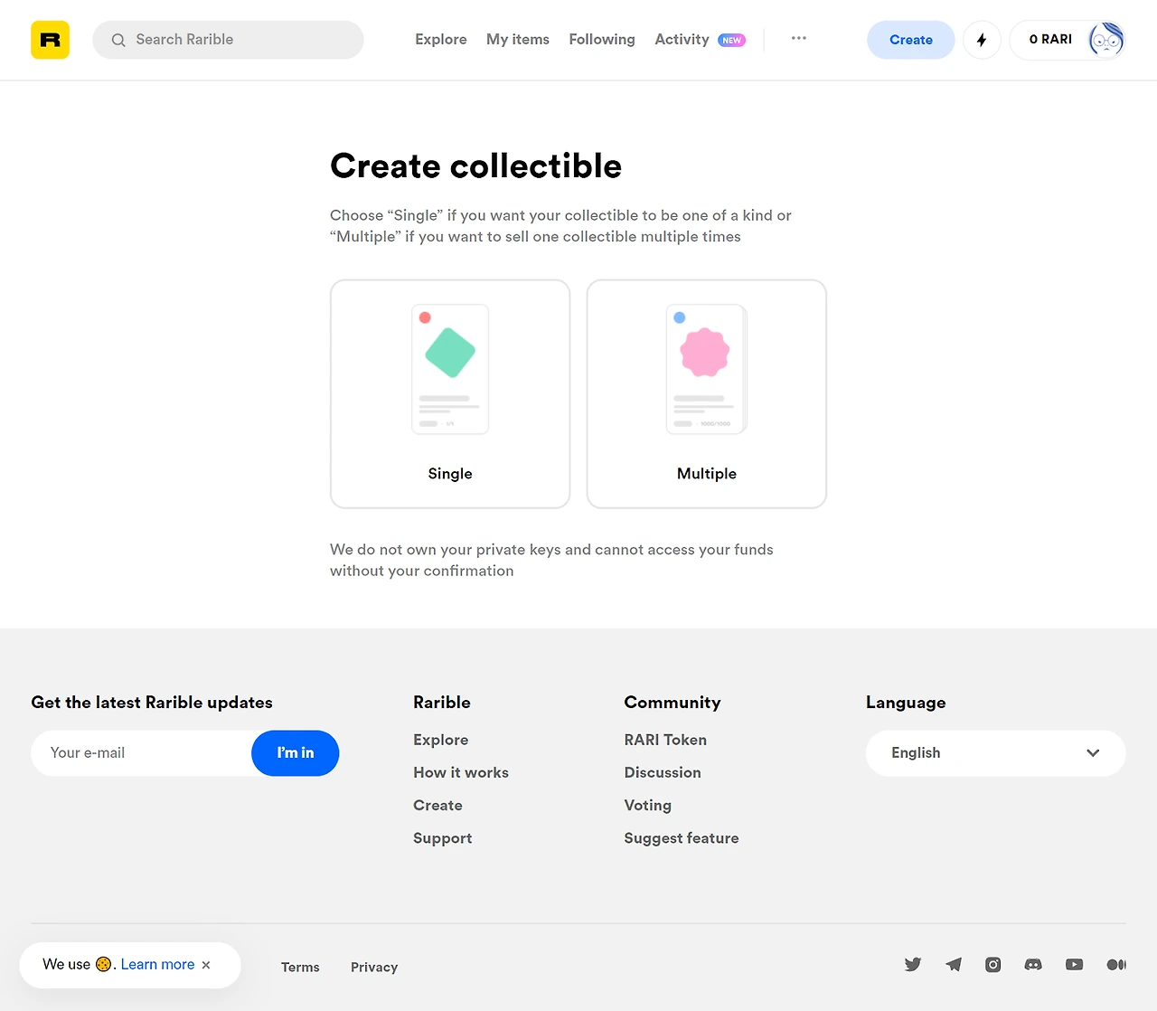Open Rarible's Instagram icon
1157x1011 pixels.
pyautogui.click(x=993, y=965)
